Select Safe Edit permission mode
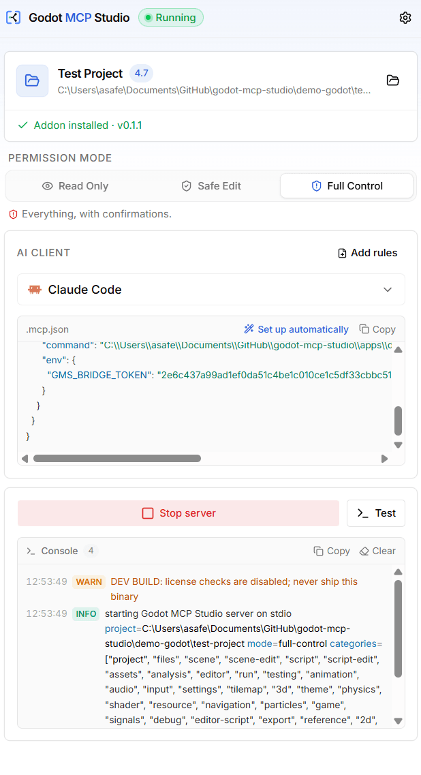The width and height of the screenshot is (421, 775). 211,186
